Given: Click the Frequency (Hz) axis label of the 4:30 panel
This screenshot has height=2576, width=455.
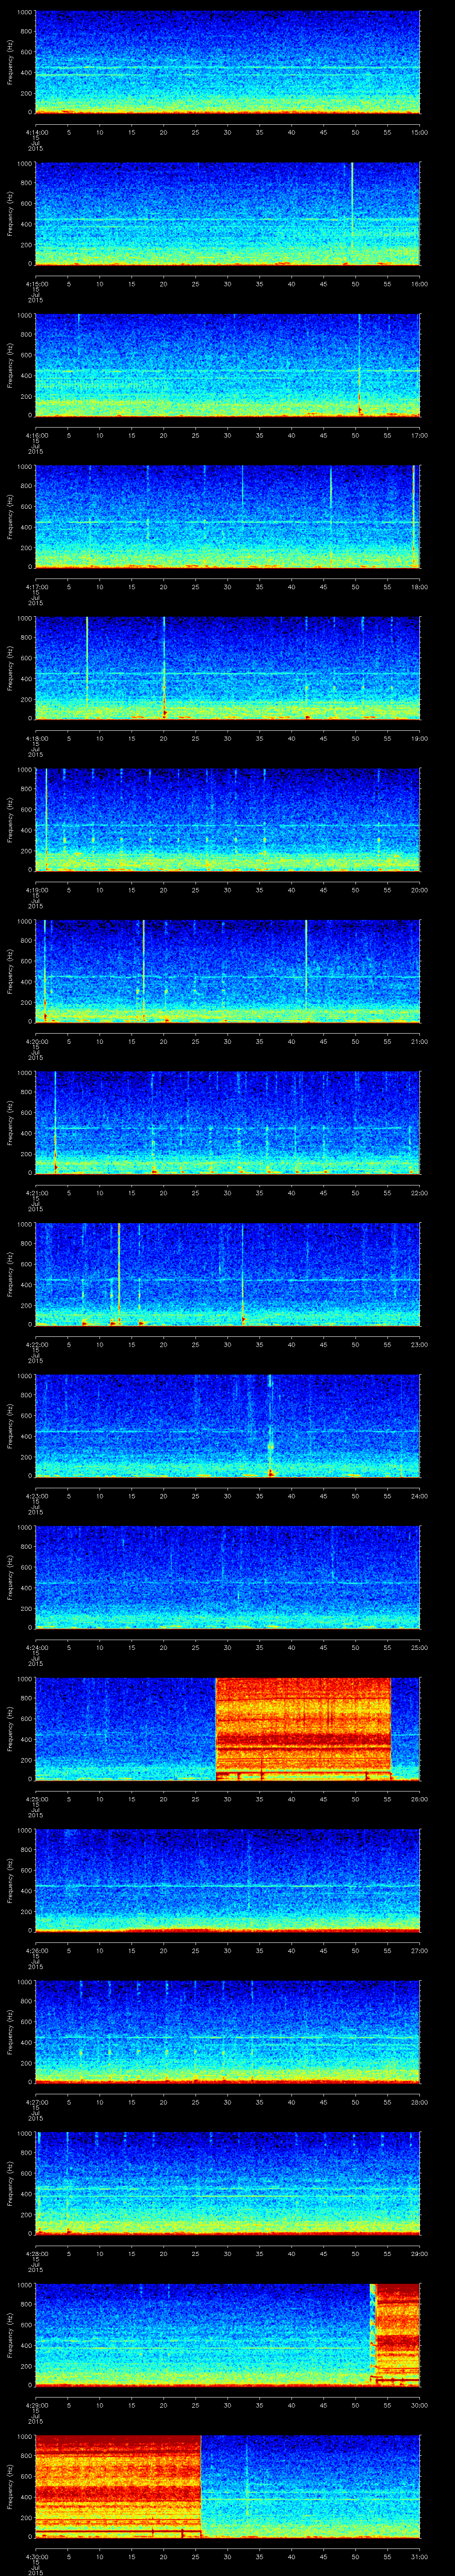Looking at the screenshot, I should click(10, 2486).
